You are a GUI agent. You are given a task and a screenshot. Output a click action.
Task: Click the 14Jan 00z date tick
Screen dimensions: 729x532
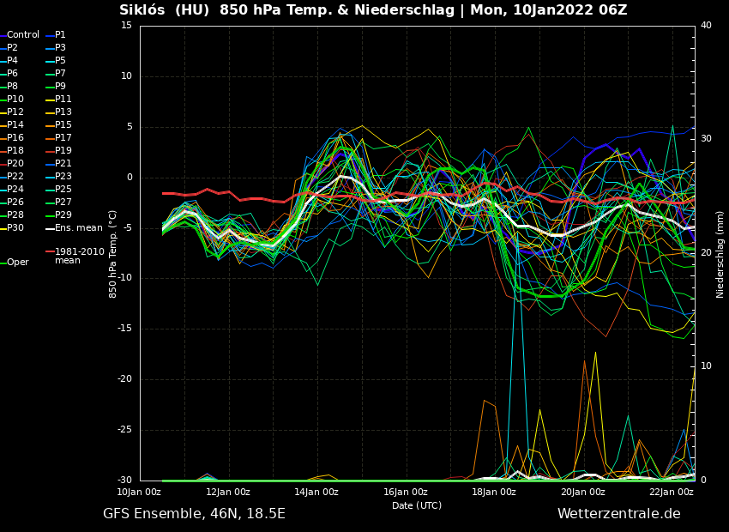[316, 493]
